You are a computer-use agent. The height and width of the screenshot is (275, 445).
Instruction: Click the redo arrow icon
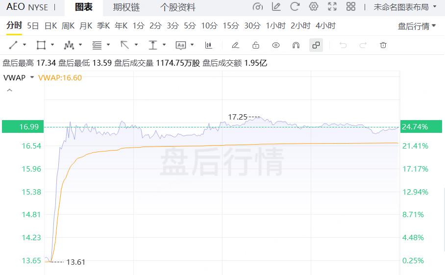pos(363,45)
